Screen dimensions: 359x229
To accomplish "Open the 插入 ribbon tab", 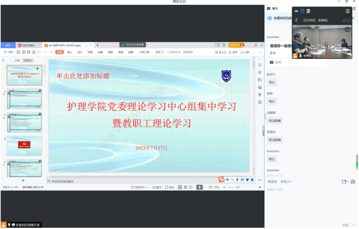I will [x=70, y=52].
